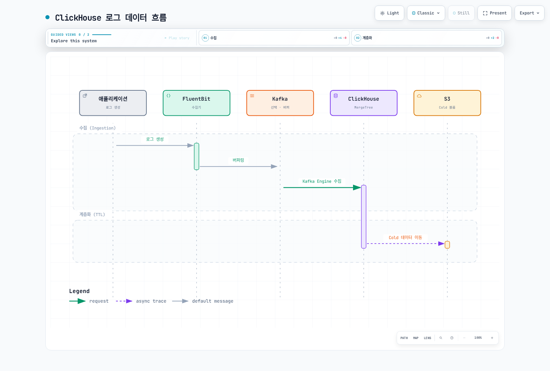Switch to MAP mode

(x=416, y=338)
